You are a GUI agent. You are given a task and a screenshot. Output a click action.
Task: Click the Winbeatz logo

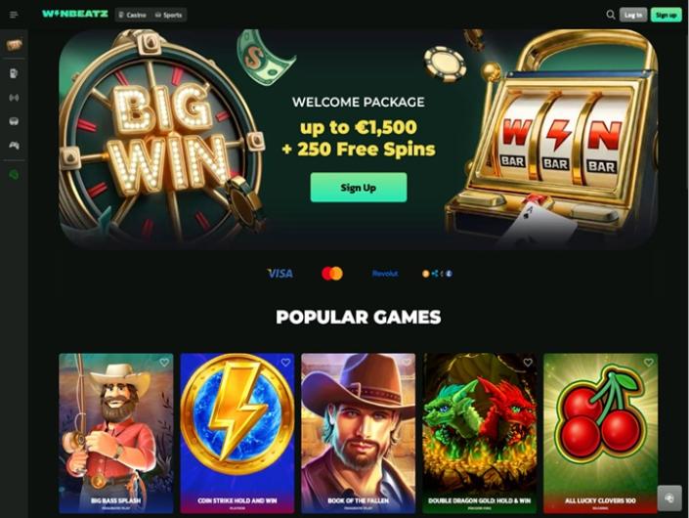click(x=74, y=14)
